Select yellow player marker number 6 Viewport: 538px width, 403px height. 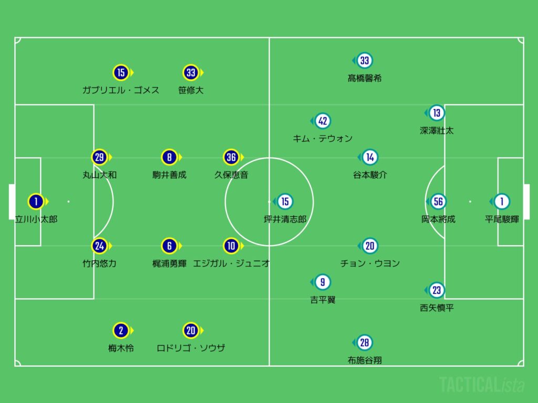(169, 246)
